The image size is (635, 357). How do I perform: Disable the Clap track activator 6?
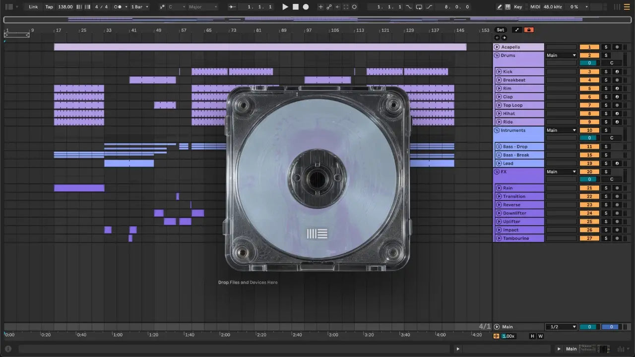pyautogui.click(x=589, y=97)
